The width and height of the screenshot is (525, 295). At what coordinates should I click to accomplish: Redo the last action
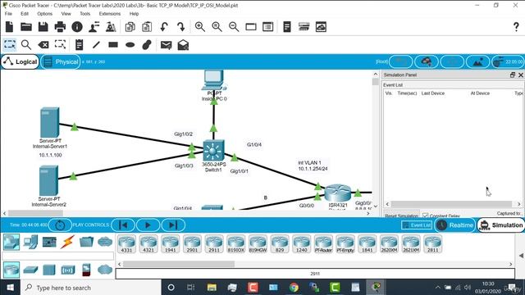click(180, 27)
